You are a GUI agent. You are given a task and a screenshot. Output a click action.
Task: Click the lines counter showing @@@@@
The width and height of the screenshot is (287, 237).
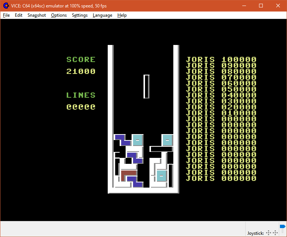click(x=81, y=107)
